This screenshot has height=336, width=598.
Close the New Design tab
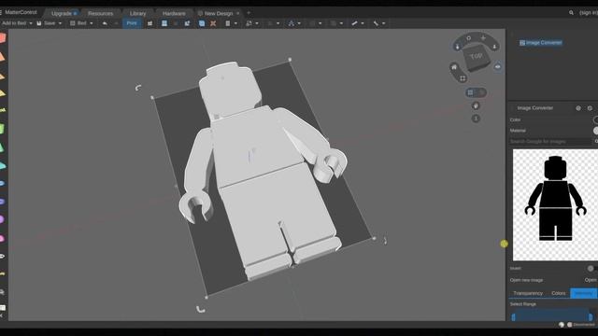pos(238,13)
